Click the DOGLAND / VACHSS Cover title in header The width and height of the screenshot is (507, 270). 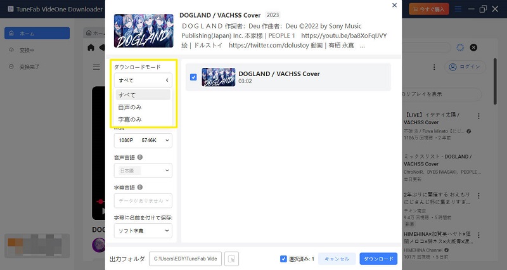pos(220,15)
